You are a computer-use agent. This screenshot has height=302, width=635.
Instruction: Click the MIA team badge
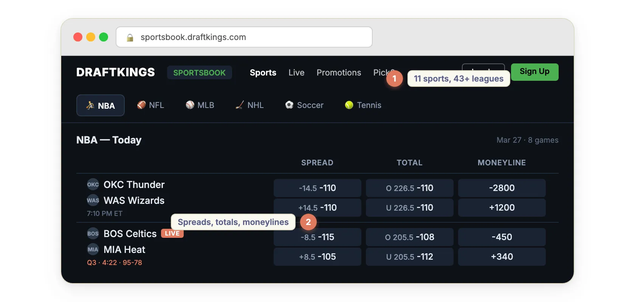(x=93, y=250)
